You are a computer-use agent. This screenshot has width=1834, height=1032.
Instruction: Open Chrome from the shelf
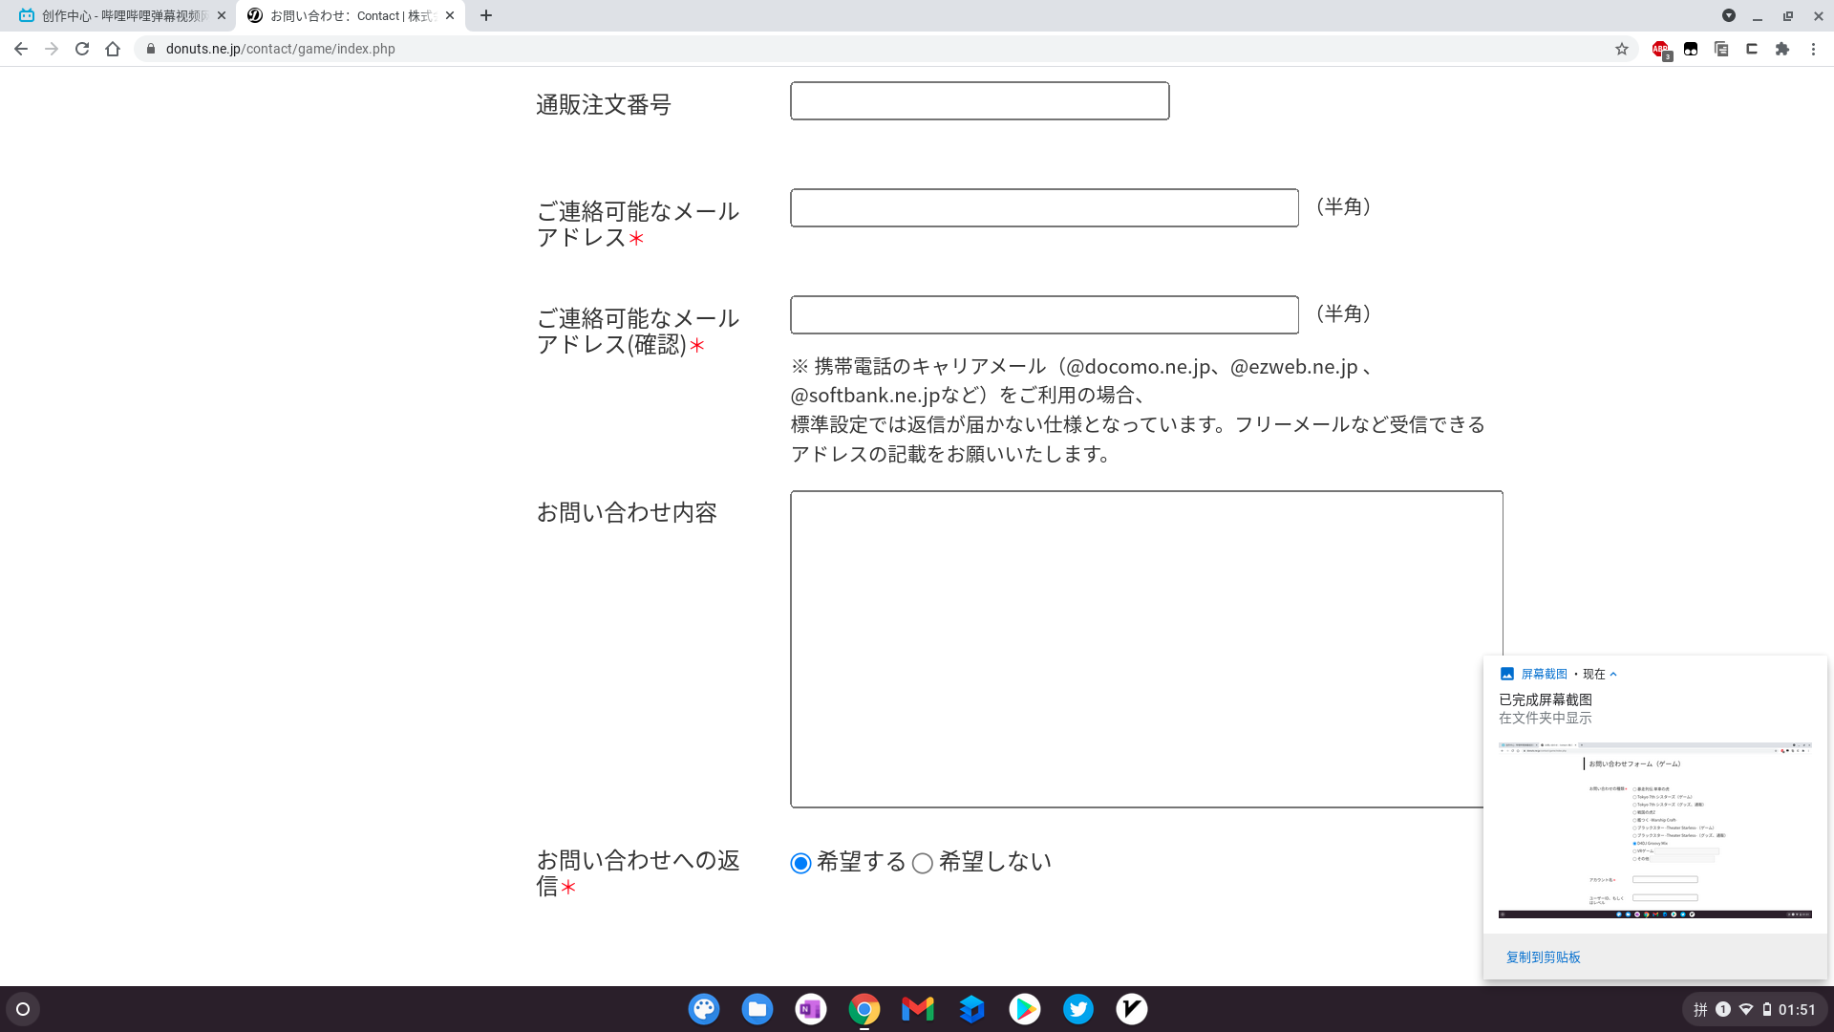tap(864, 1009)
